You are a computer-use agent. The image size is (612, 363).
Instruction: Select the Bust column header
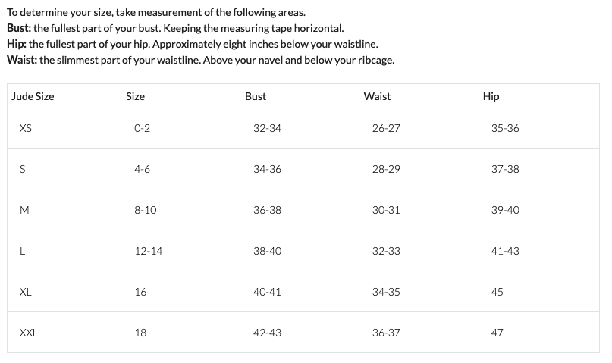click(256, 96)
